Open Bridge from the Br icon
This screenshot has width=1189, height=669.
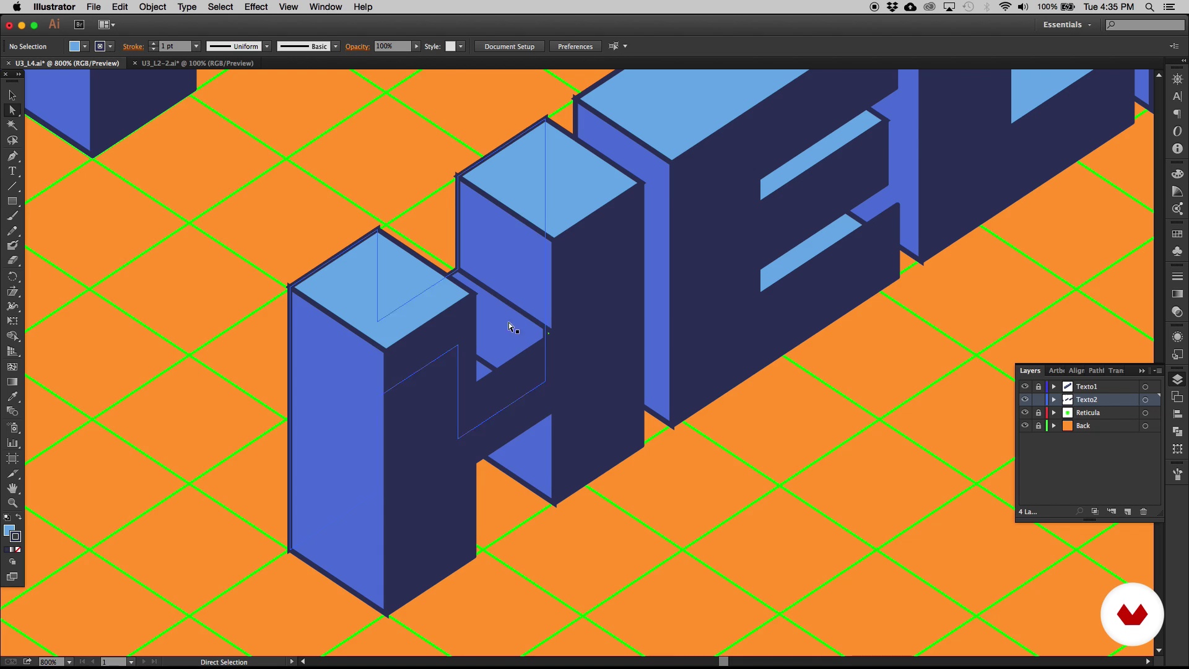[79, 25]
